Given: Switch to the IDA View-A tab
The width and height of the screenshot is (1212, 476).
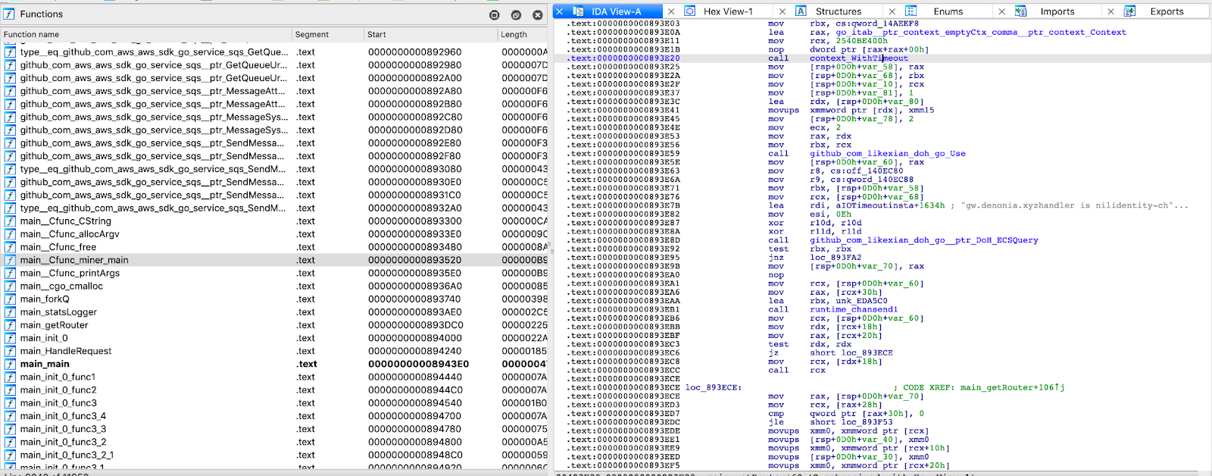Looking at the screenshot, I should (x=615, y=11).
